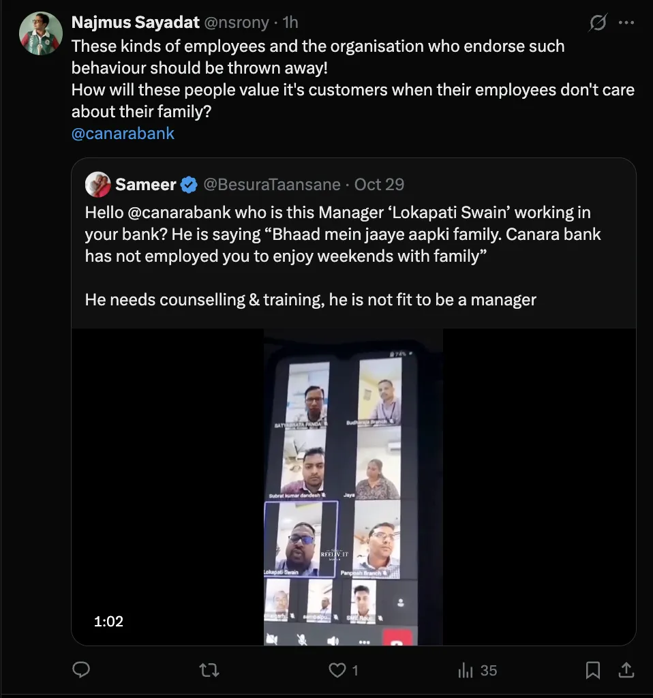Click the reply comment icon
The height and width of the screenshot is (698, 653).
[x=81, y=670]
